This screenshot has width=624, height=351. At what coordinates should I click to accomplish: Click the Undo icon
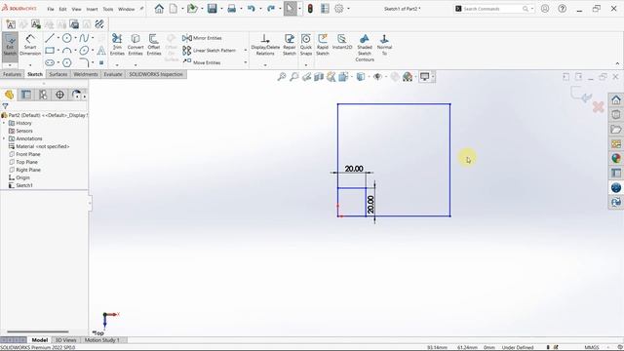point(252,9)
